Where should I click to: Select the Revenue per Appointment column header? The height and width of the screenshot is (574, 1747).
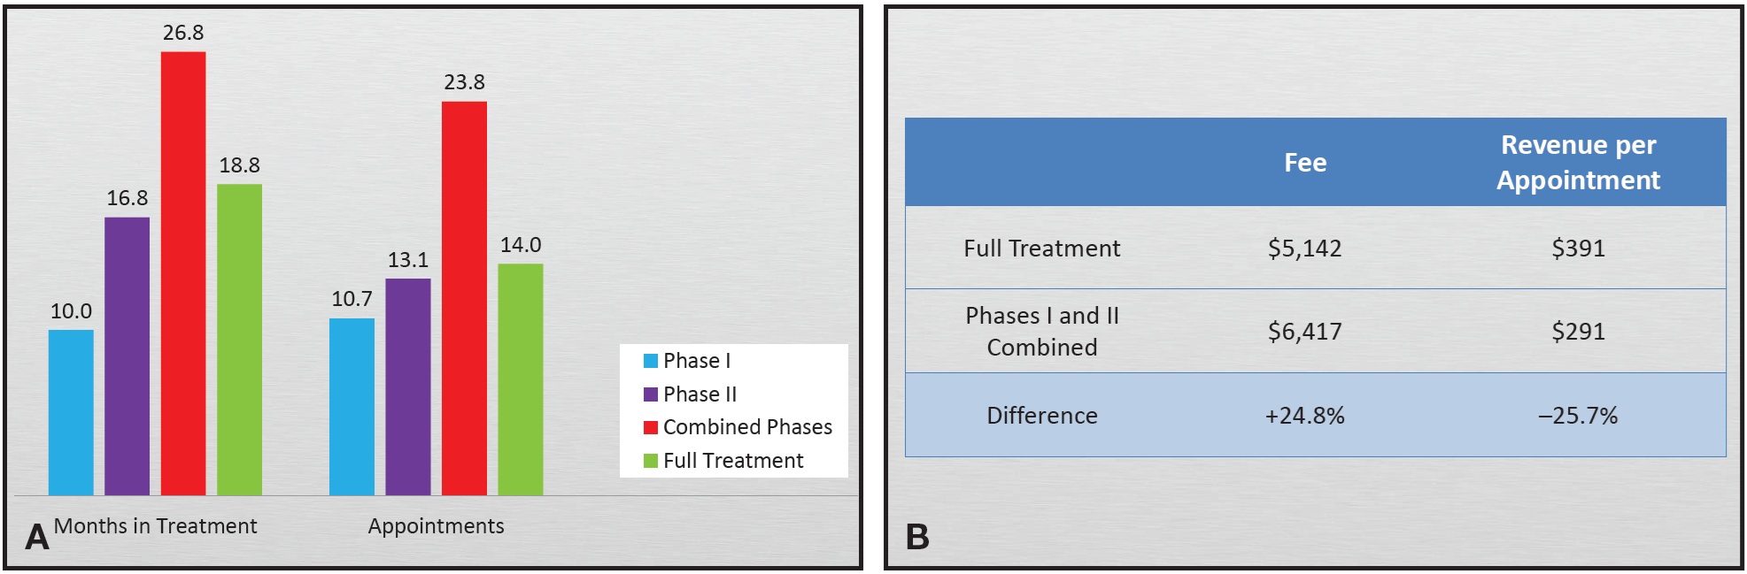point(1578,163)
